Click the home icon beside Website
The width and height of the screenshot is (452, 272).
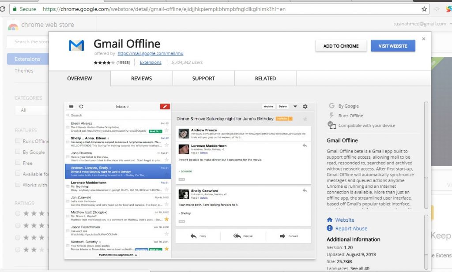coord(330,220)
